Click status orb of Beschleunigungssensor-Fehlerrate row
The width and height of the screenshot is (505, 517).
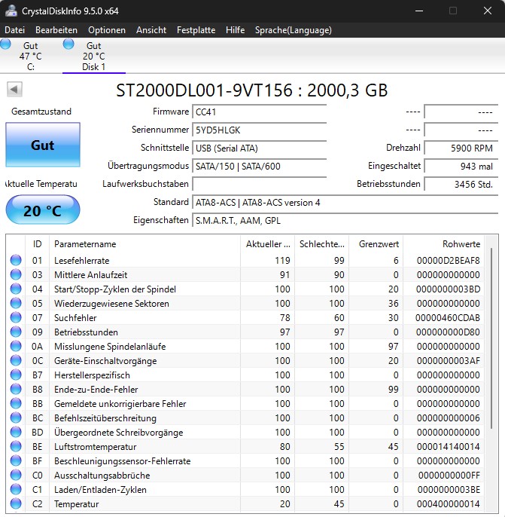click(x=16, y=460)
